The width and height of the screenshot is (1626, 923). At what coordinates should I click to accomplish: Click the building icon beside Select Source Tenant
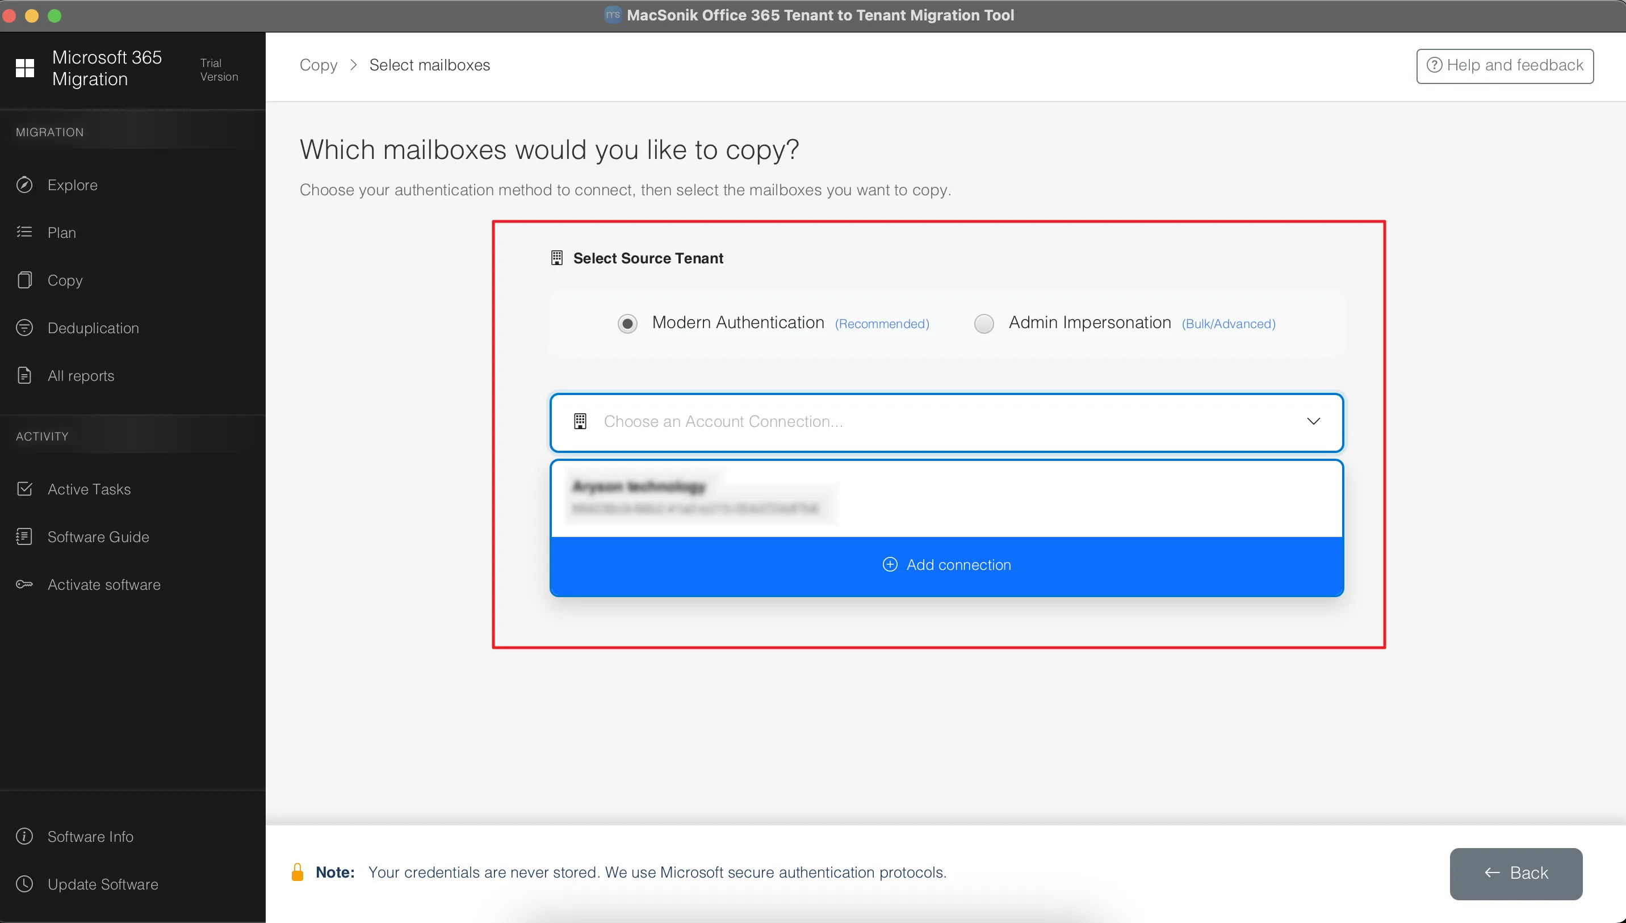[x=556, y=258]
